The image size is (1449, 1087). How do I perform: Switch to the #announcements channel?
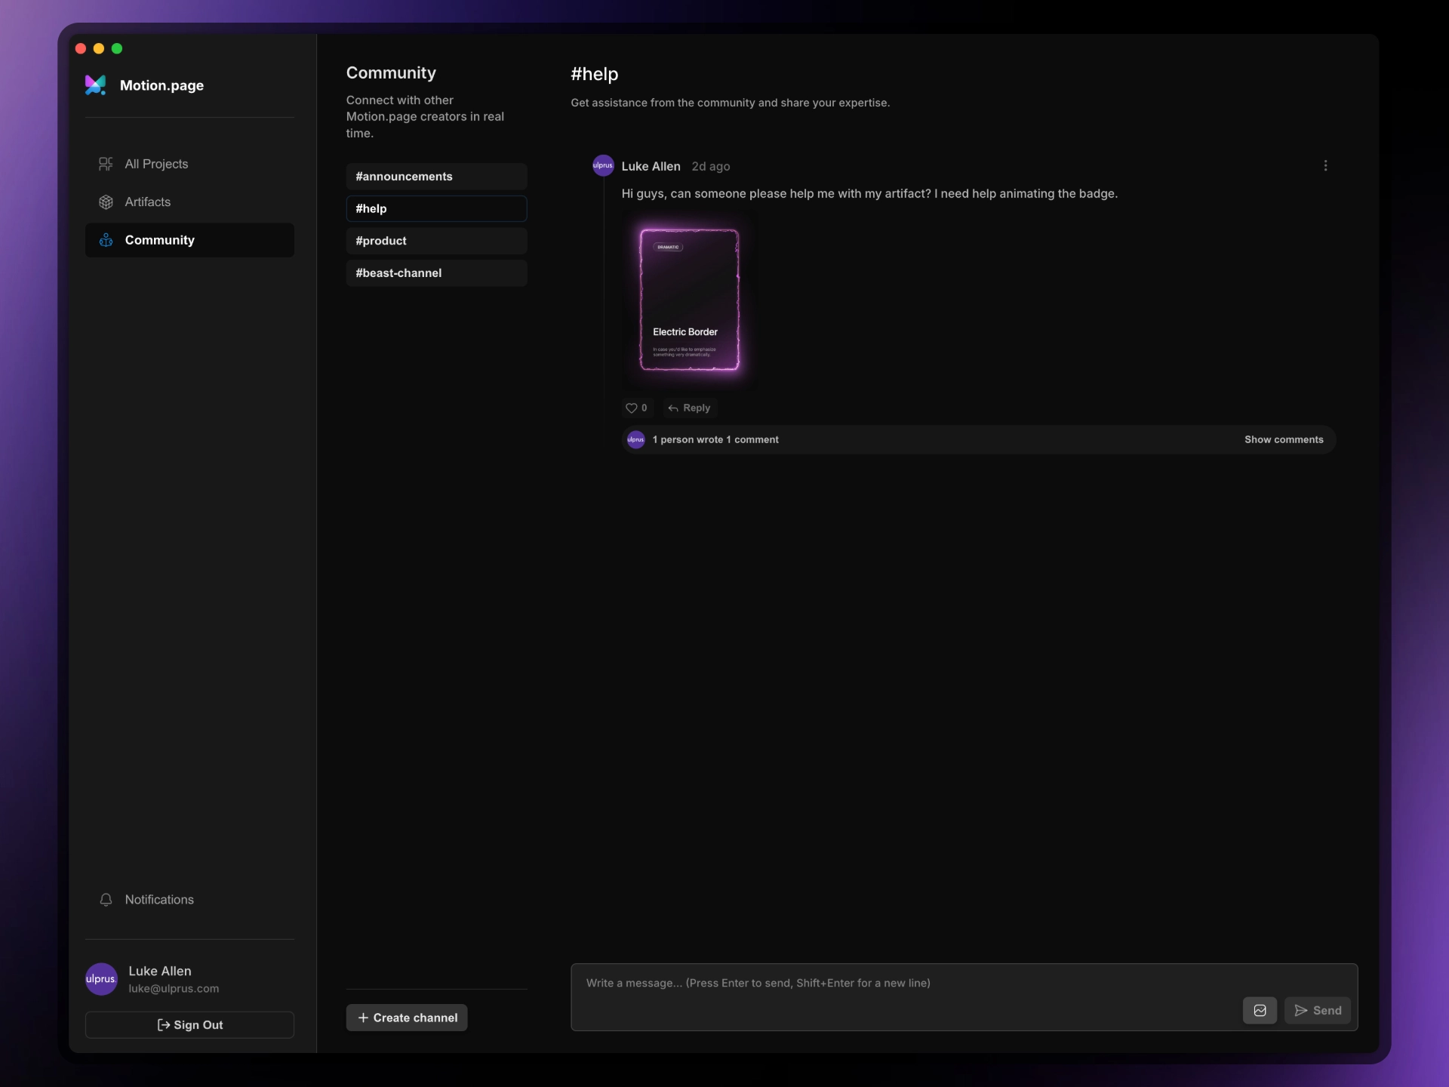[x=436, y=177]
